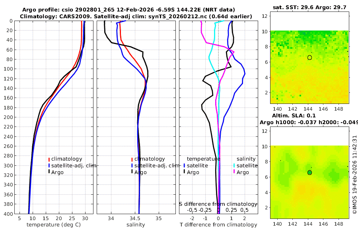The width and height of the screenshot is (358, 230).
Task: Click the 'sat. SST: 29.6 Argo: 29.7' title
Action: click(309, 7)
